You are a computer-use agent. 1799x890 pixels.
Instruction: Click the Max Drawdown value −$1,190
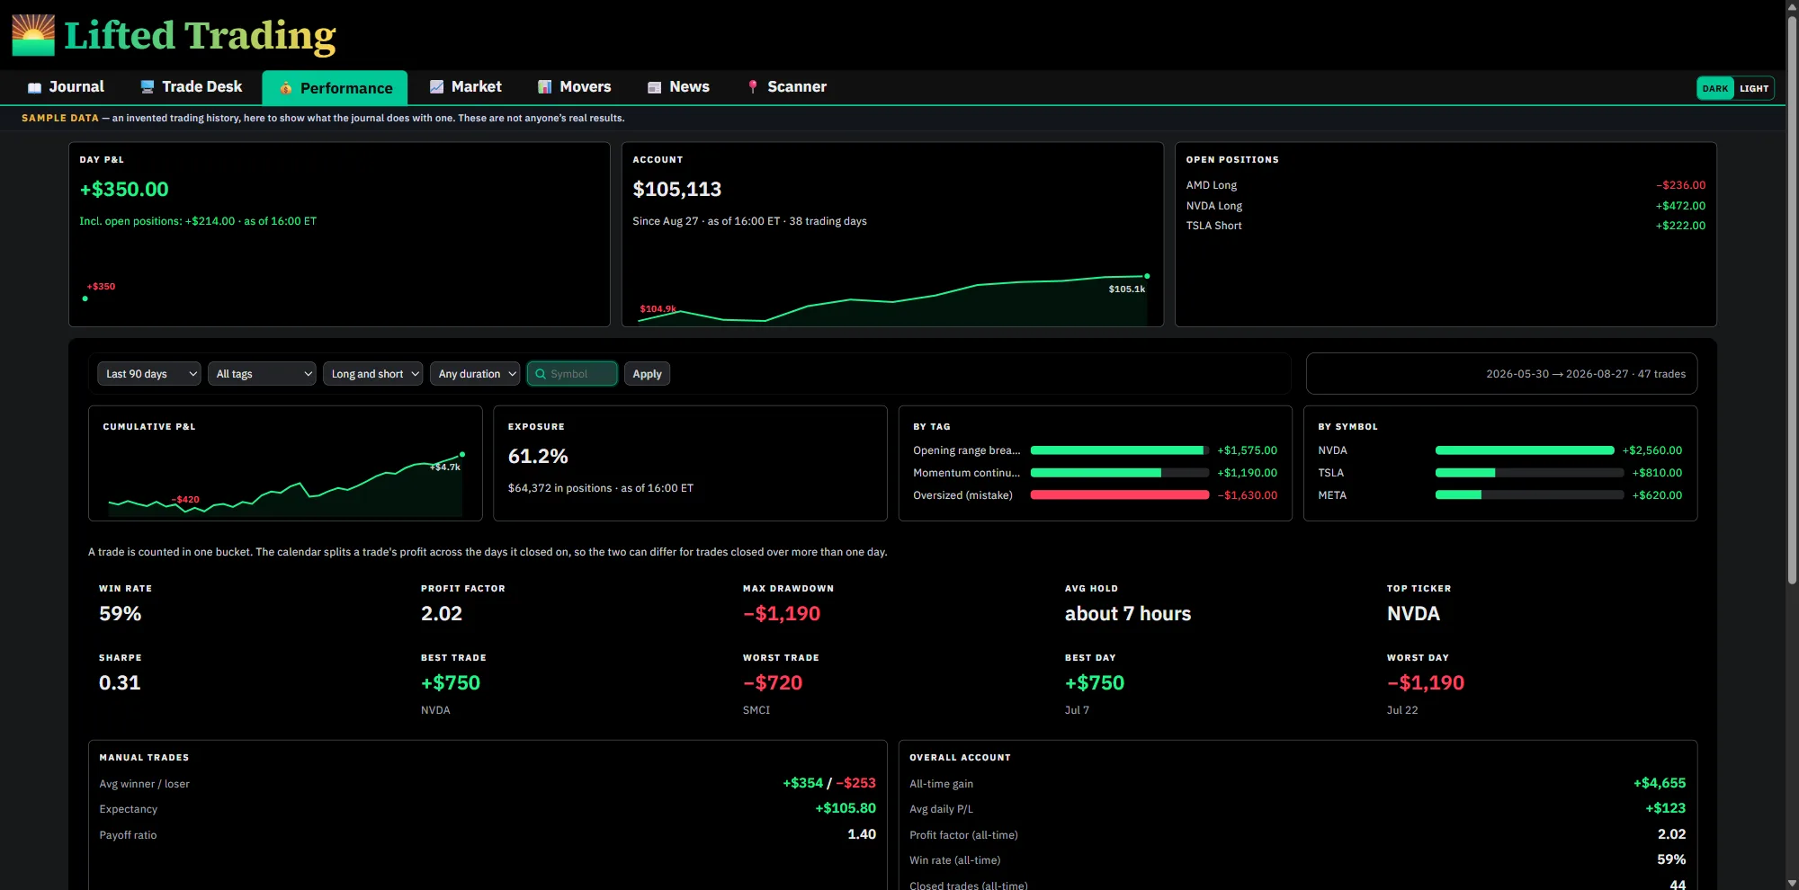point(782,614)
